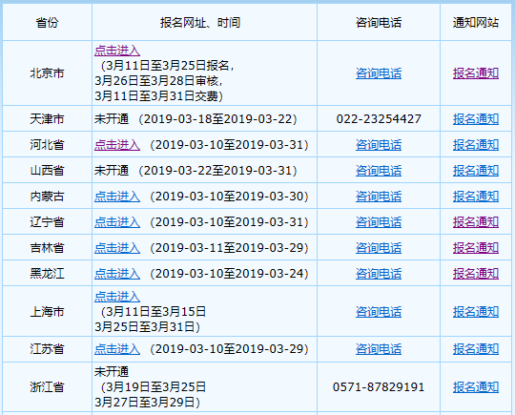Click the 内蒙古 province cell
The height and width of the screenshot is (415, 515).
tap(47, 197)
